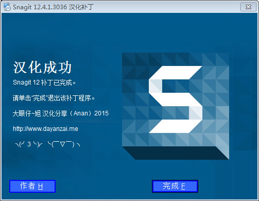
Task: Click the dark top-left tile of logo mosaic
Action: [129, 59]
